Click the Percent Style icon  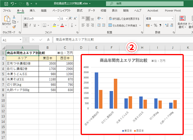[x=156, y=25]
